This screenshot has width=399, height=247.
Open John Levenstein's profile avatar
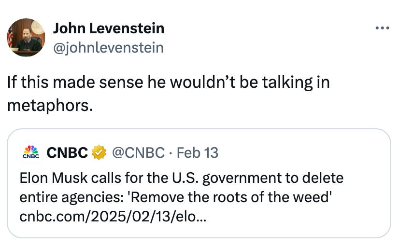point(26,37)
